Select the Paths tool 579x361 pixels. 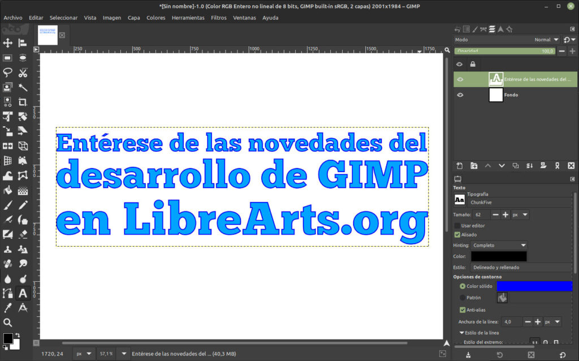click(x=8, y=293)
